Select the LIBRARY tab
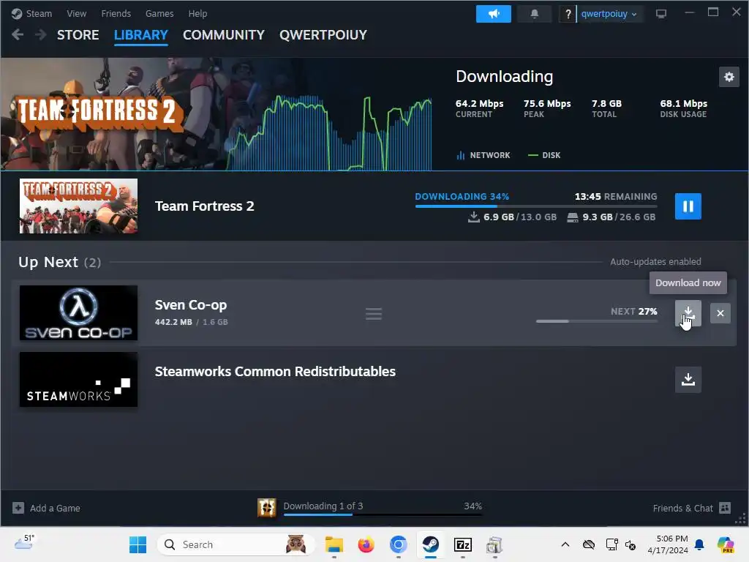This screenshot has height=562, width=749. 141,35
